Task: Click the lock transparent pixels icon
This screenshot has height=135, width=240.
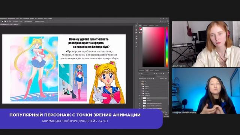Action: pyautogui.click(x=145, y=78)
